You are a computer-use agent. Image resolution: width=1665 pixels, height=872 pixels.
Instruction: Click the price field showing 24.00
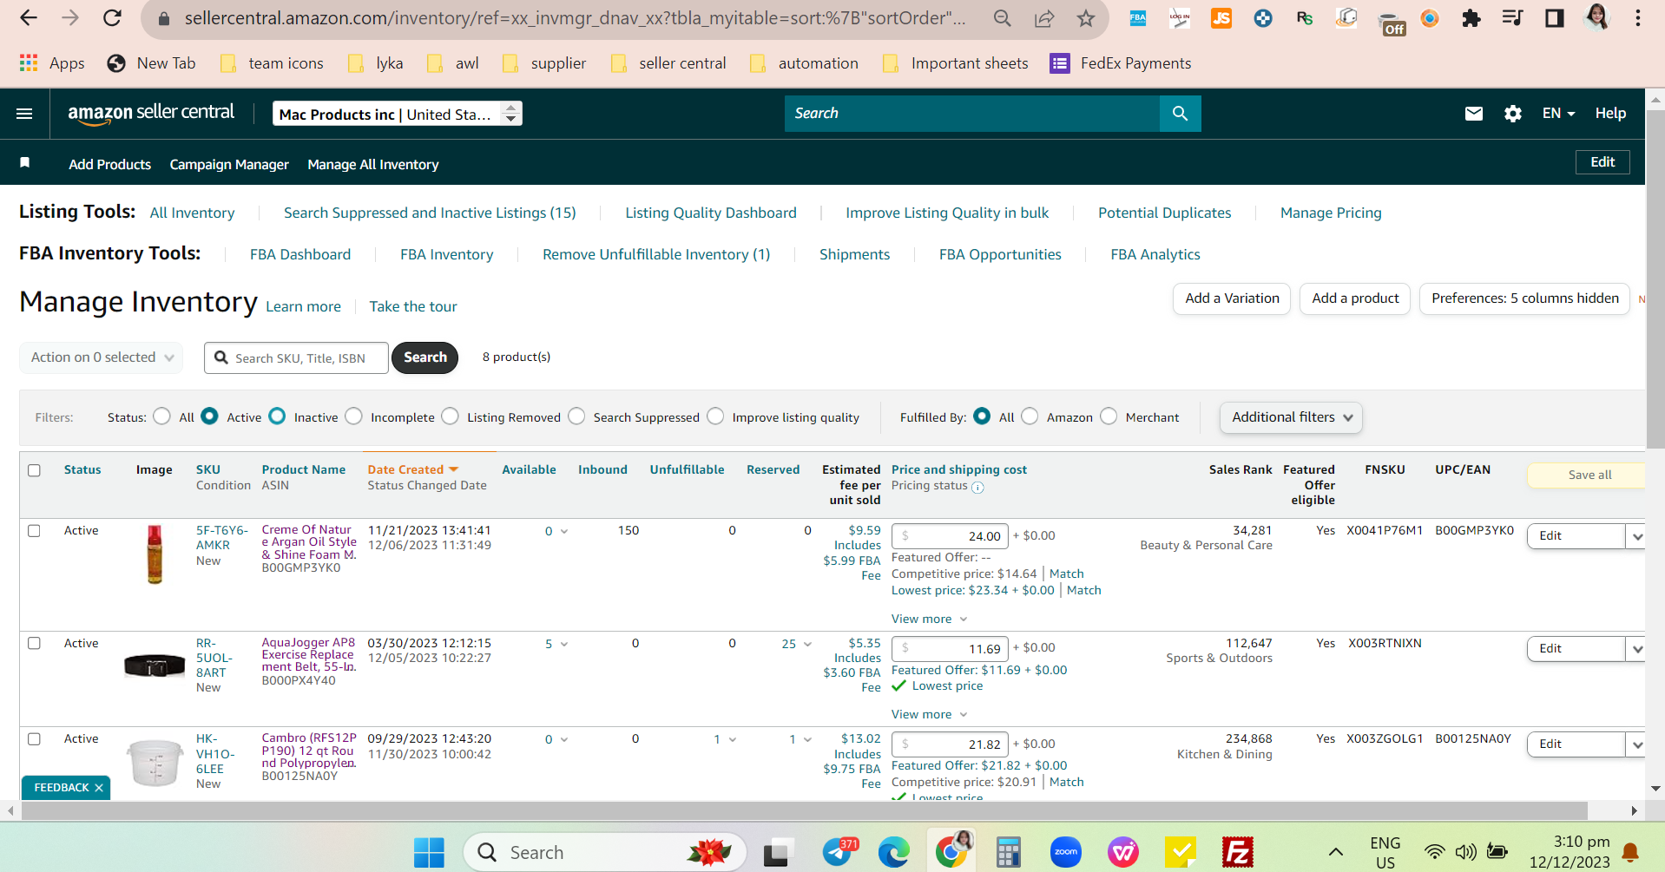coord(951,536)
